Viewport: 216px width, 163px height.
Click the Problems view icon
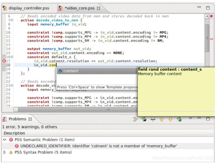pyautogui.click(x=4, y=119)
